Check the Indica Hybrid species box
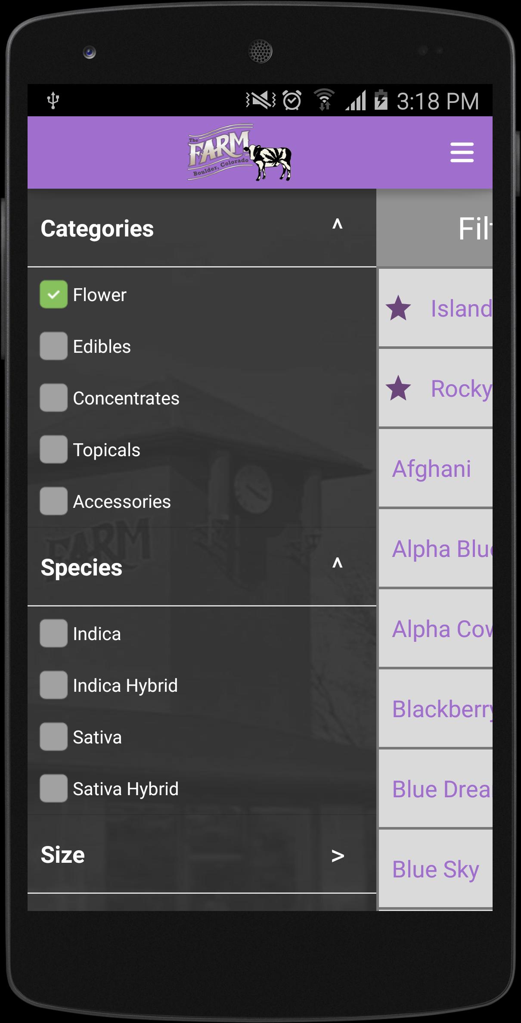521x1023 pixels. click(x=54, y=685)
